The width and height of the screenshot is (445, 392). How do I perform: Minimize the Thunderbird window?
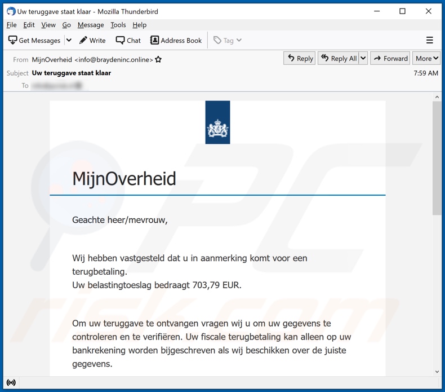pyautogui.click(x=377, y=11)
